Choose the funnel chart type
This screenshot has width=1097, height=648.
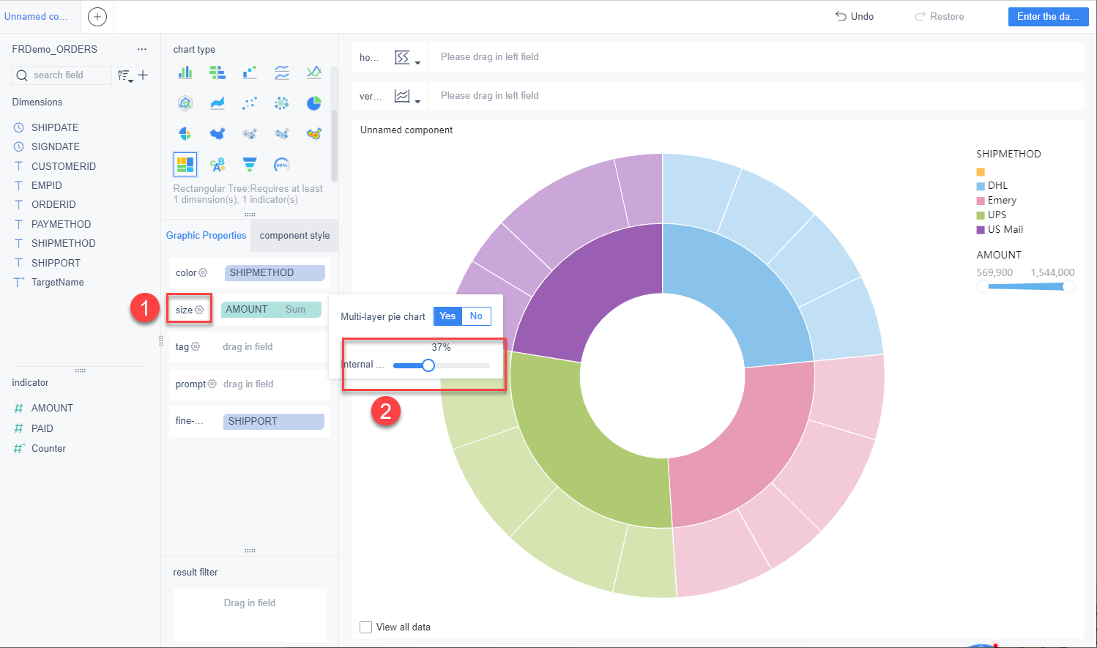pos(250,164)
